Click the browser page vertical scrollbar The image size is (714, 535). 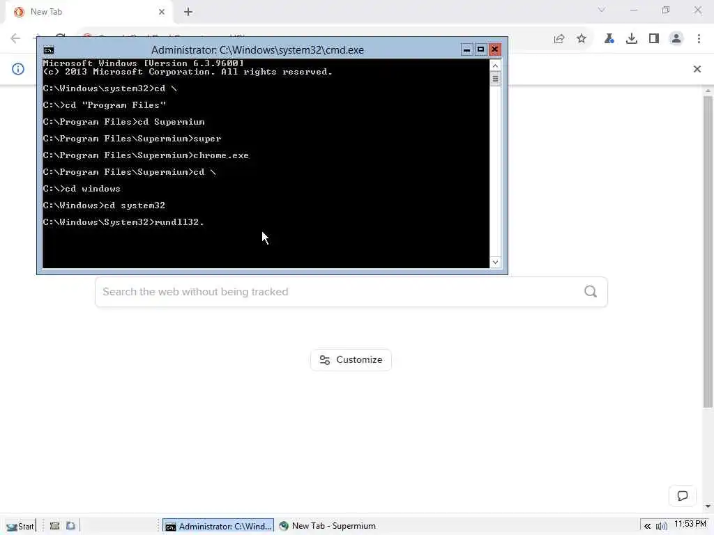(708, 251)
